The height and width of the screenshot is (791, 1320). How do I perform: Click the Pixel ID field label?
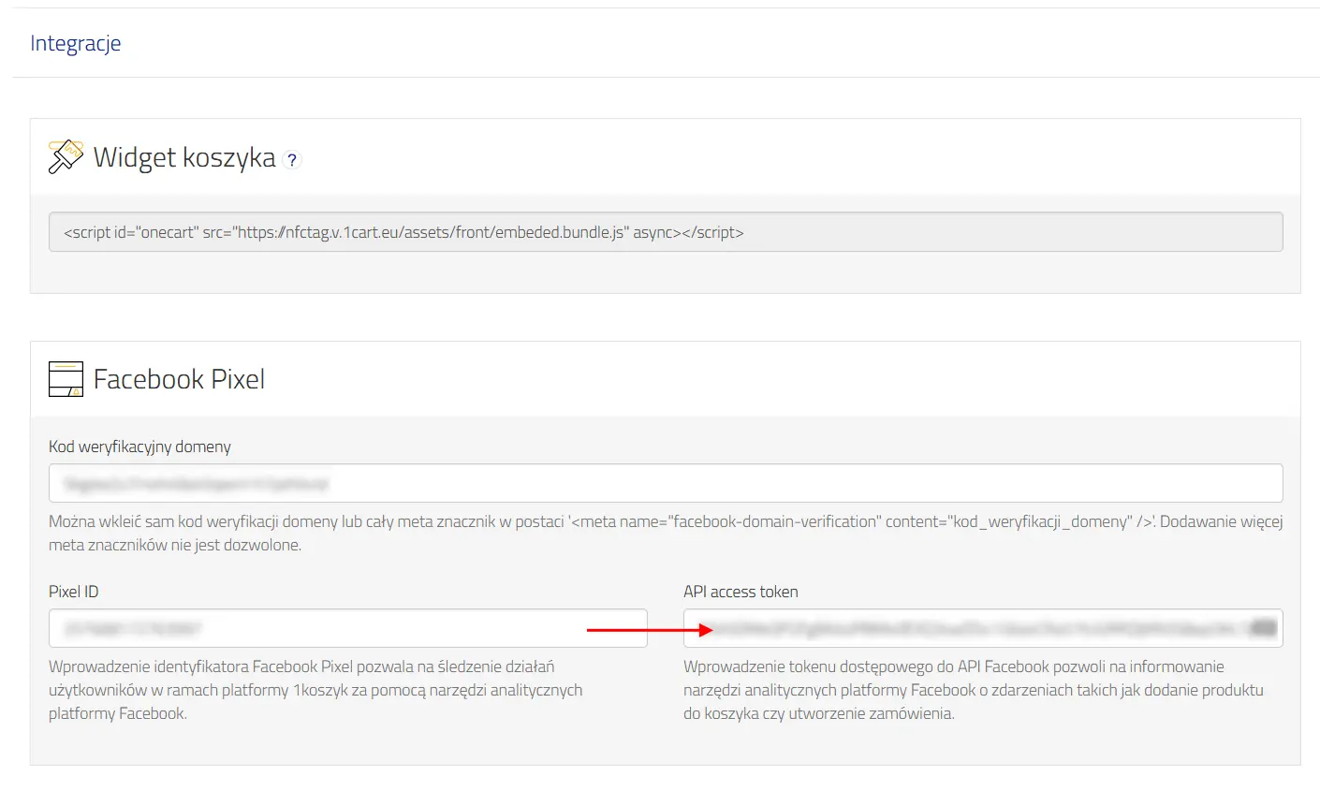tap(73, 592)
